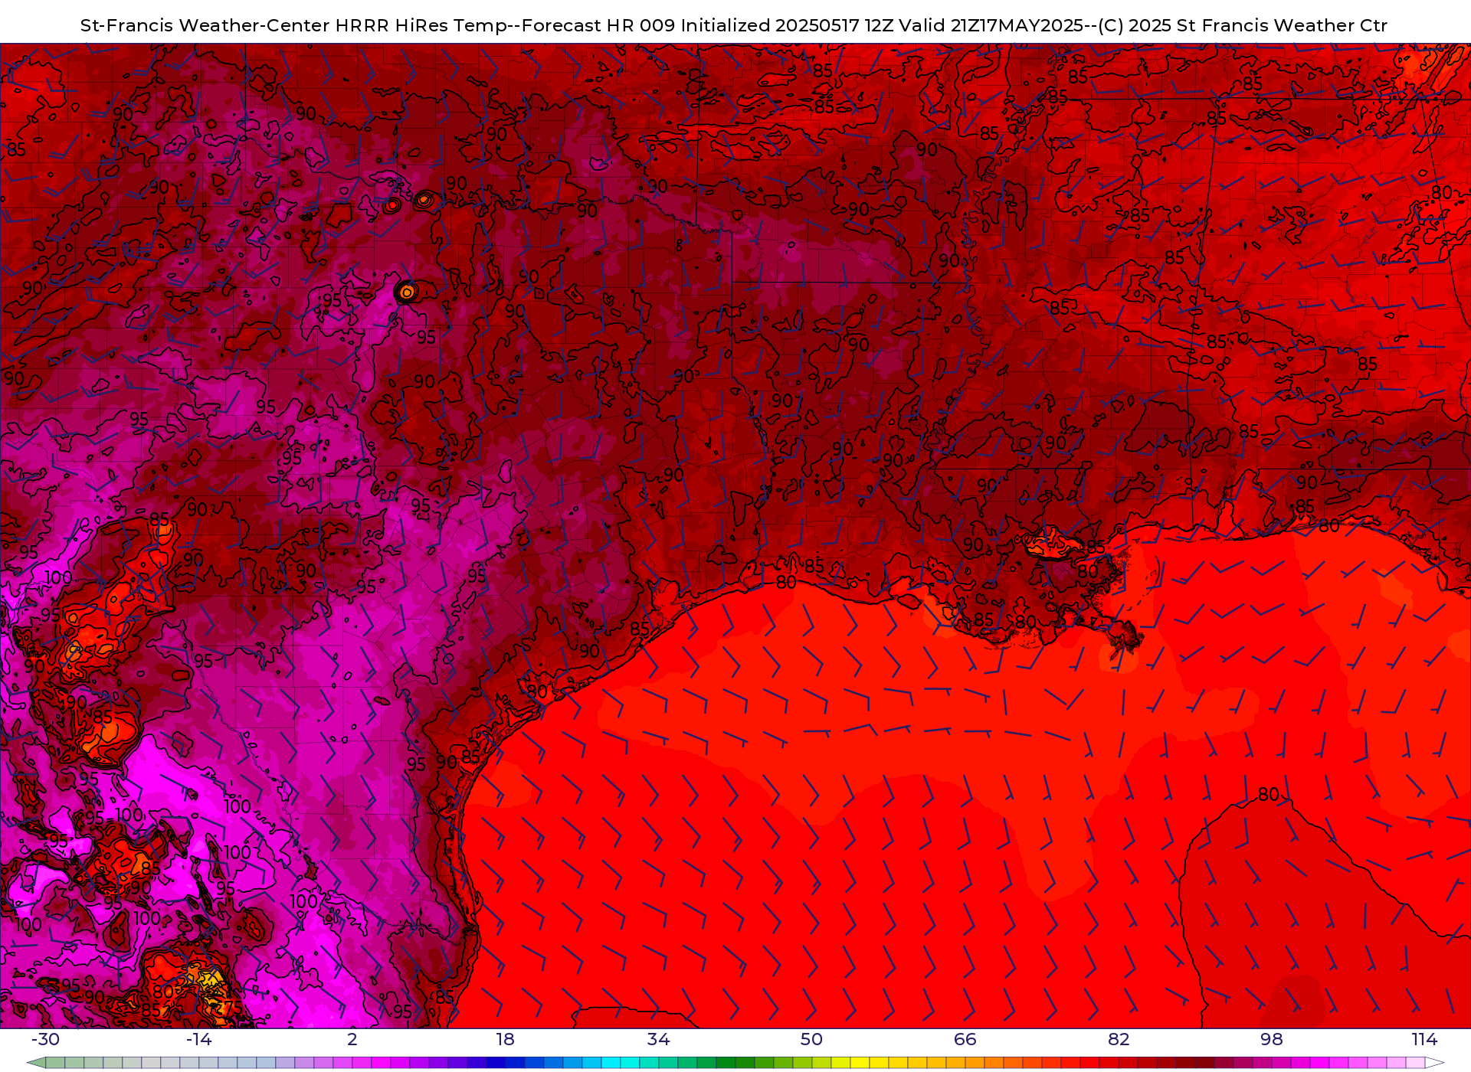This screenshot has width=1471, height=1072.
Task: Click the -30 label on the color scale
Action: 45,1039
